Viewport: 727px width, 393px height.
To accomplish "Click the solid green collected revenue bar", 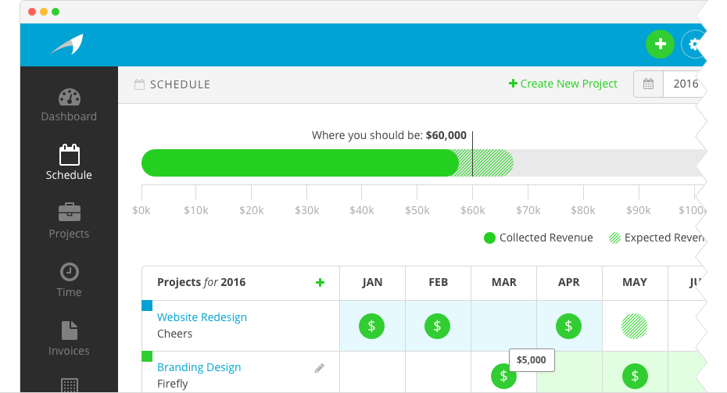I will point(300,163).
